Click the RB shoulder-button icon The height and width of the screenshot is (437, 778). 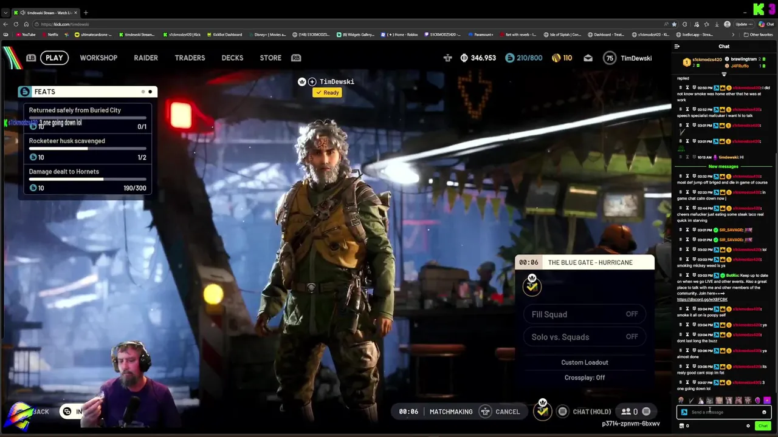point(296,58)
